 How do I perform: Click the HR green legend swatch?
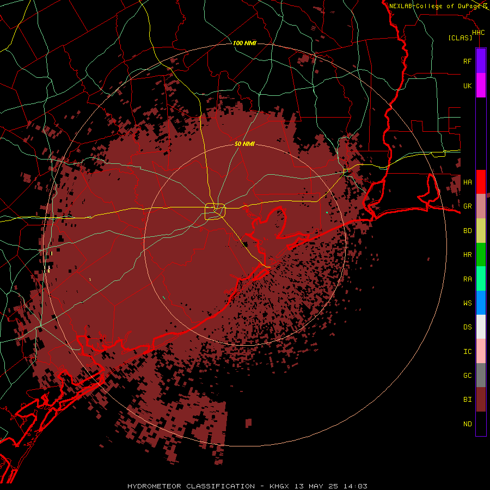(481, 255)
